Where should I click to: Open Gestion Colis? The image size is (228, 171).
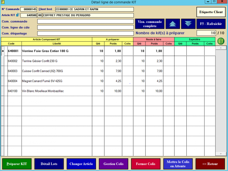pos(113,164)
